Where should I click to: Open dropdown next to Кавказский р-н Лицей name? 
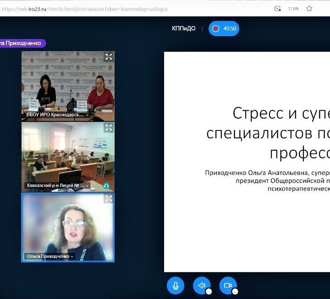tap(88, 186)
